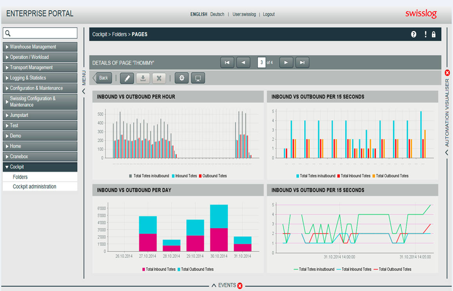Open the help question mark icon
Screen dimensions: 453x291
tap(414, 34)
